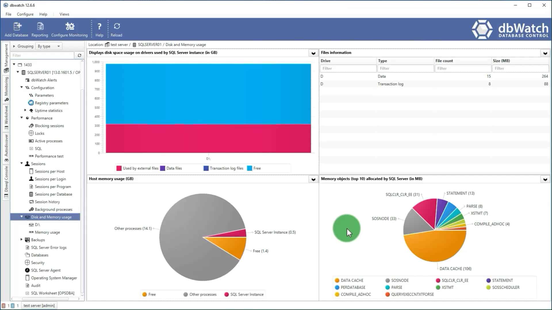This screenshot has height=310, width=552.
Task: Open the 'By type' grouping dropdown
Action: coord(49,46)
